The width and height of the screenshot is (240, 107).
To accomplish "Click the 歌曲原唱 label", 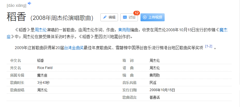I will click(x=17, y=90).
